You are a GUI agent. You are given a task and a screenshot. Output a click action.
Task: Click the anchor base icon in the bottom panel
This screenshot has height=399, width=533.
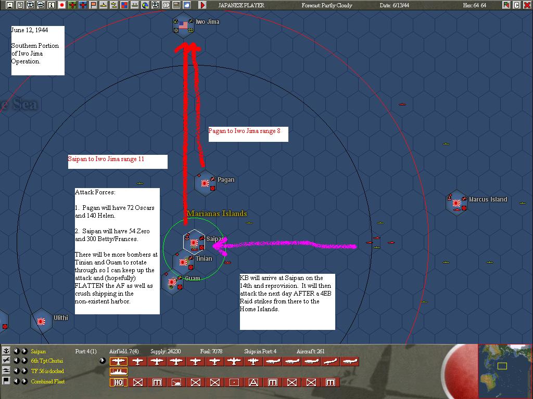click(6, 351)
